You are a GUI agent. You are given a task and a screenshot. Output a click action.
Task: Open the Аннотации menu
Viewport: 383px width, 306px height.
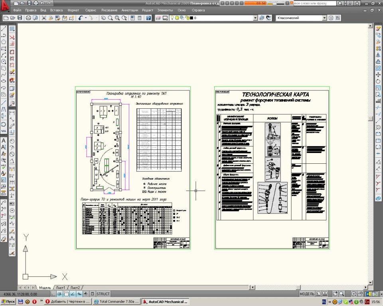tap(130, 10)
